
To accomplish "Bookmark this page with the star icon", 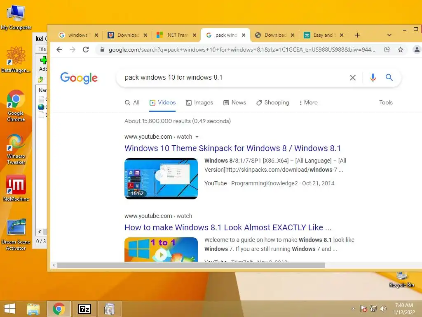I will click(x=401, y=50).
